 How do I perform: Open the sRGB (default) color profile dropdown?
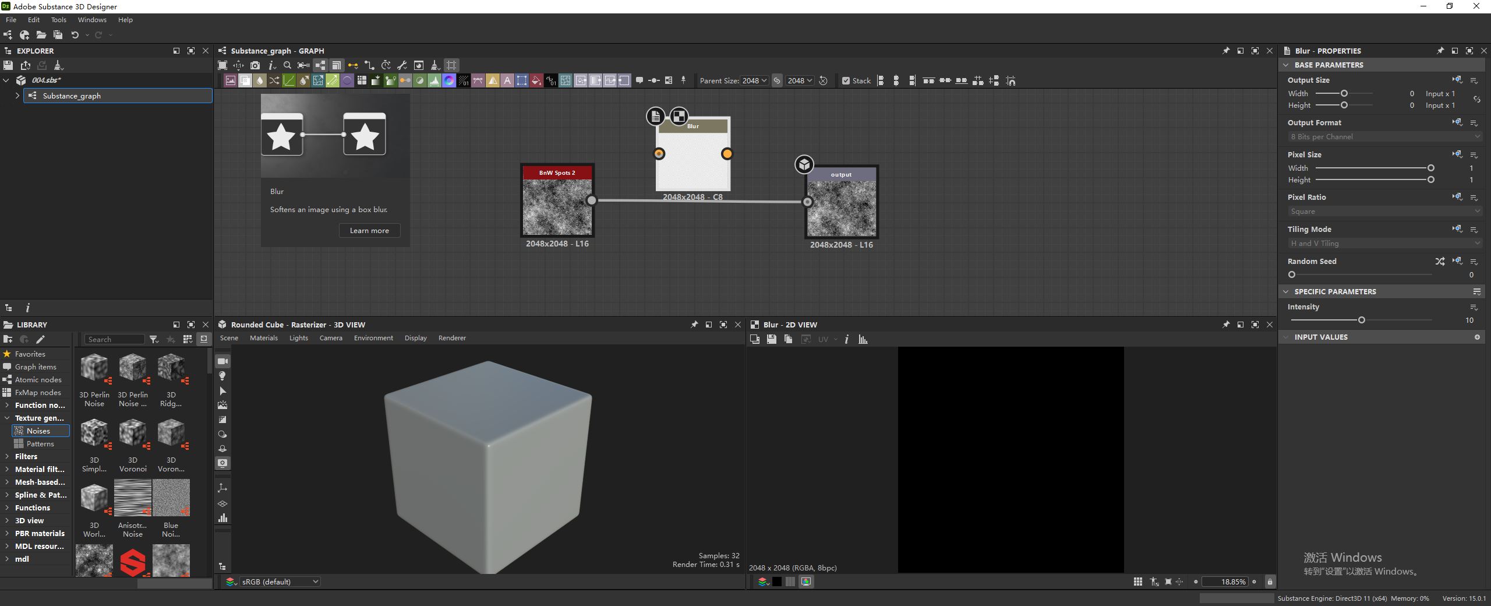click(280, 582)
